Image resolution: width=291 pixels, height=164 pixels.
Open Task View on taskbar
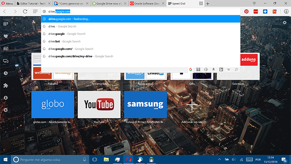[95, 160]
